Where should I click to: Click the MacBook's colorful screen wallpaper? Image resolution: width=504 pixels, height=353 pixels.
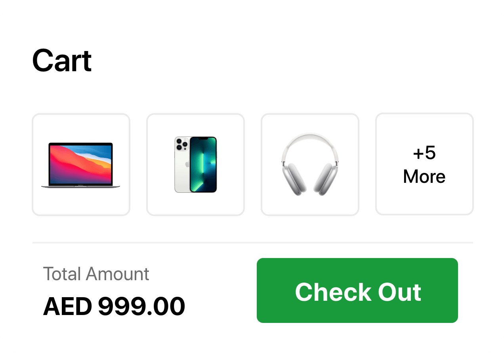tap(81, 162)
